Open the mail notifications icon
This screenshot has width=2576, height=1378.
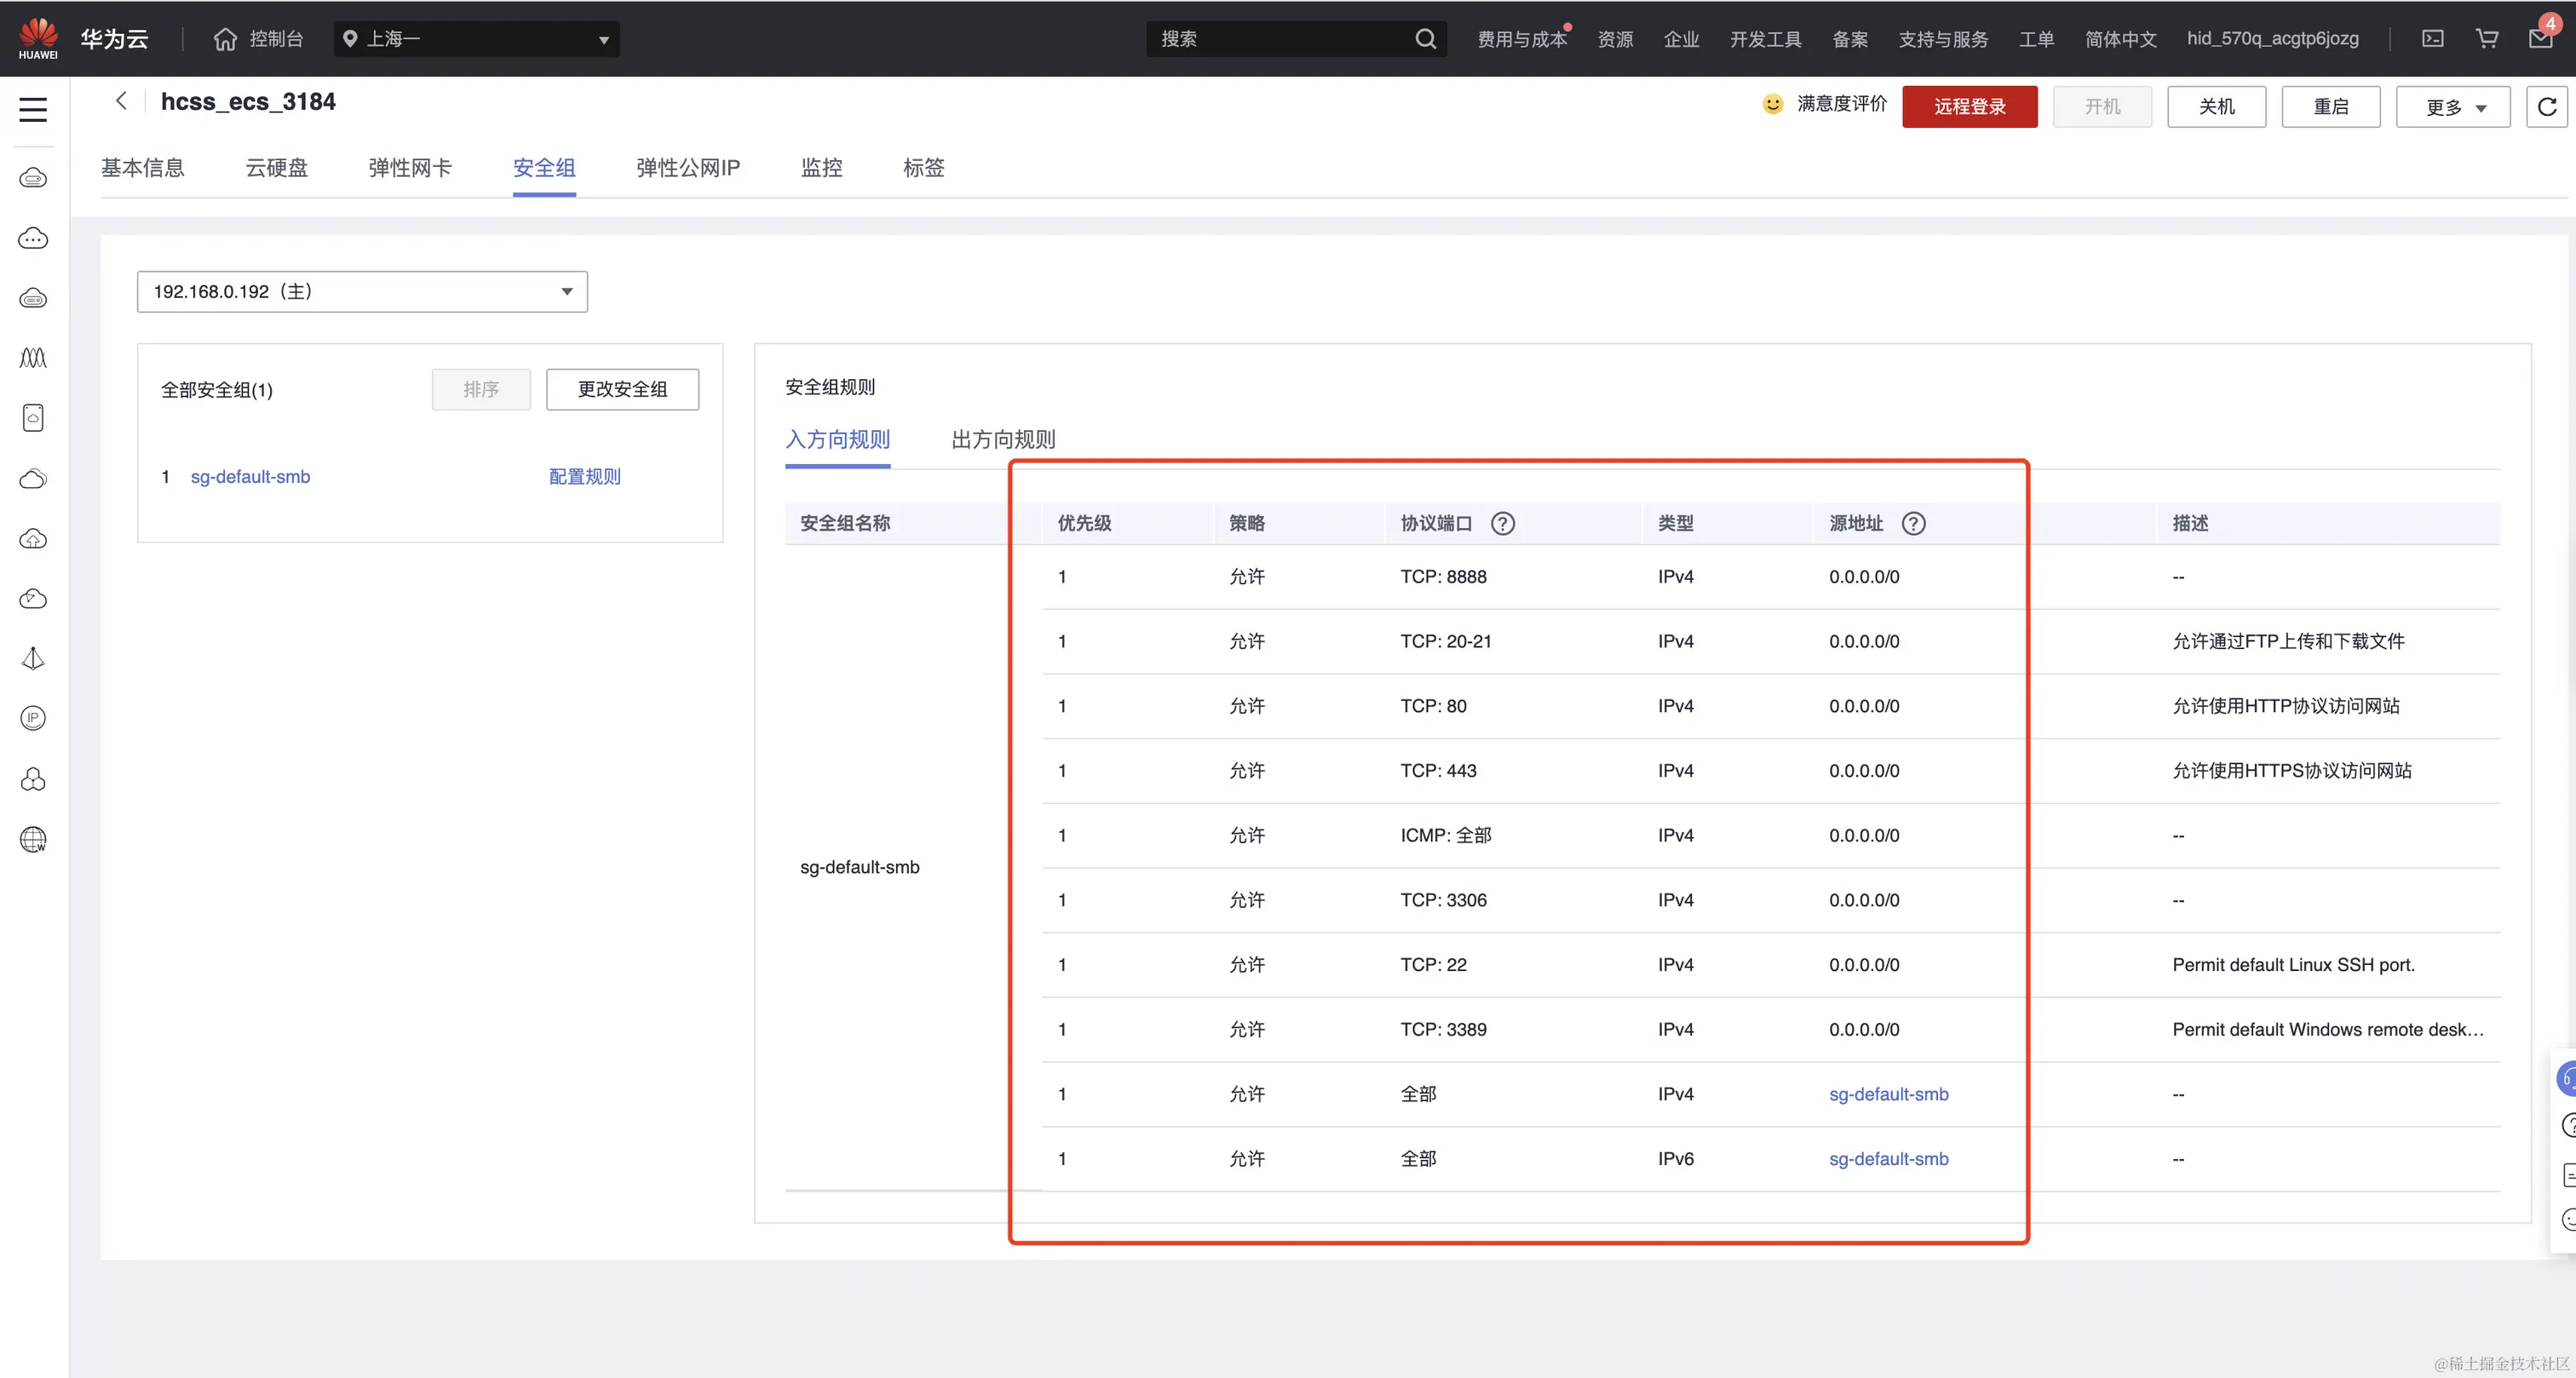click(x=2540, y=39)
